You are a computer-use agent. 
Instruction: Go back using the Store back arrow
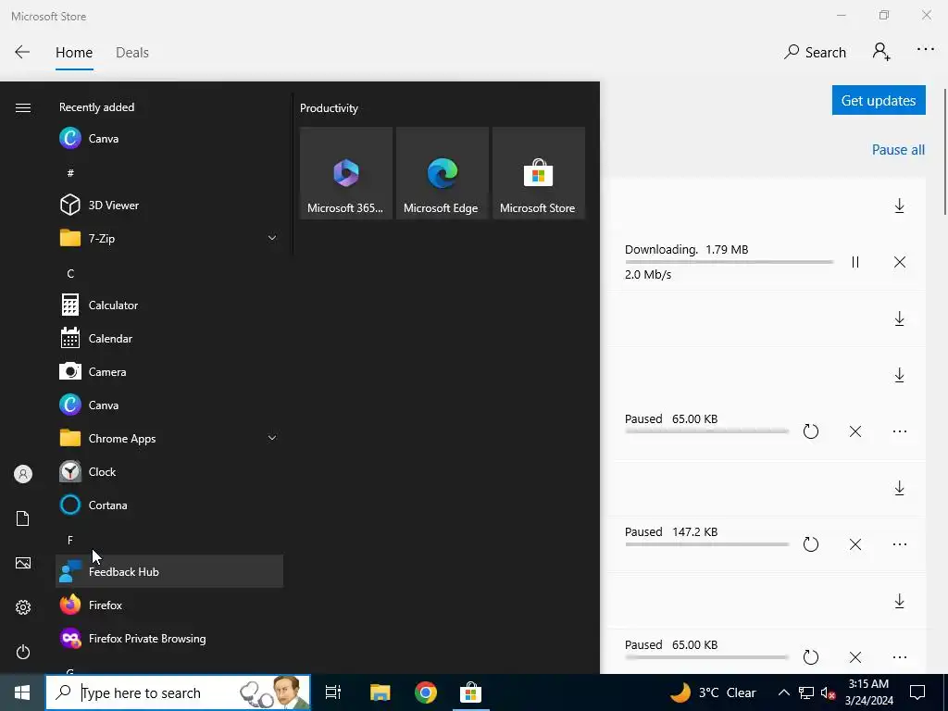click(x=22, y=52)
